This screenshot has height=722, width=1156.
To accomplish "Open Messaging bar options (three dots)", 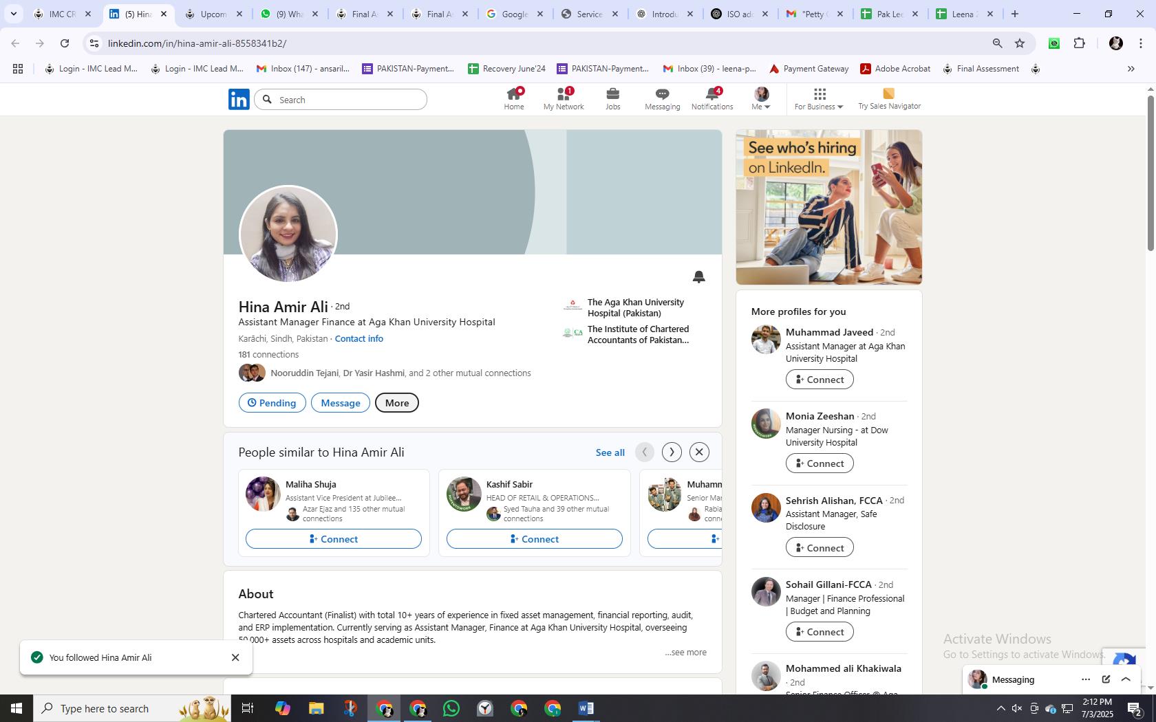I will [x=1086, y=679].
